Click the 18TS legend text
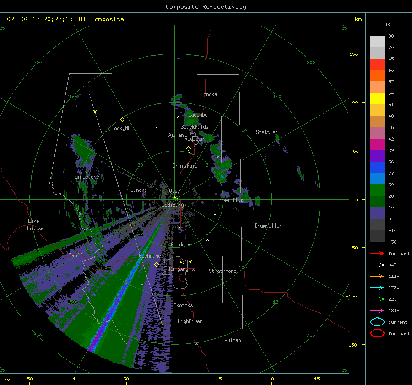 pos(394,310)
